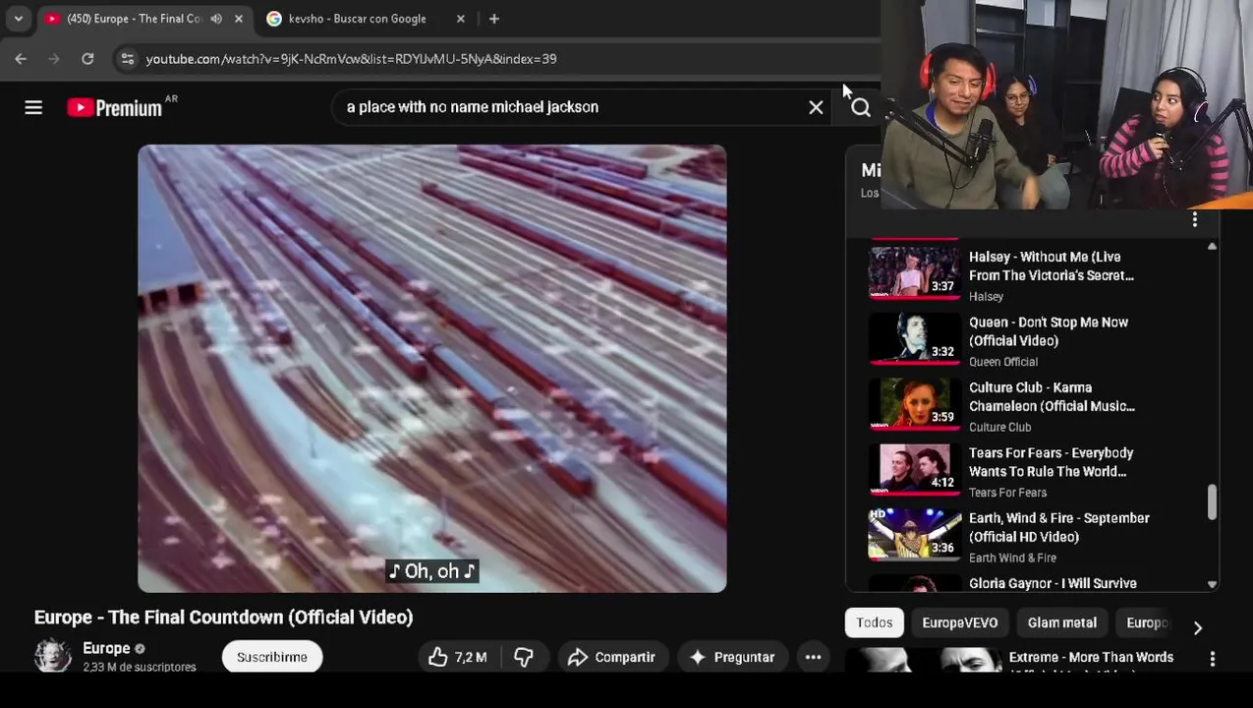
Task: Select the Todos filter chip
Action: [x=874, y=622]
